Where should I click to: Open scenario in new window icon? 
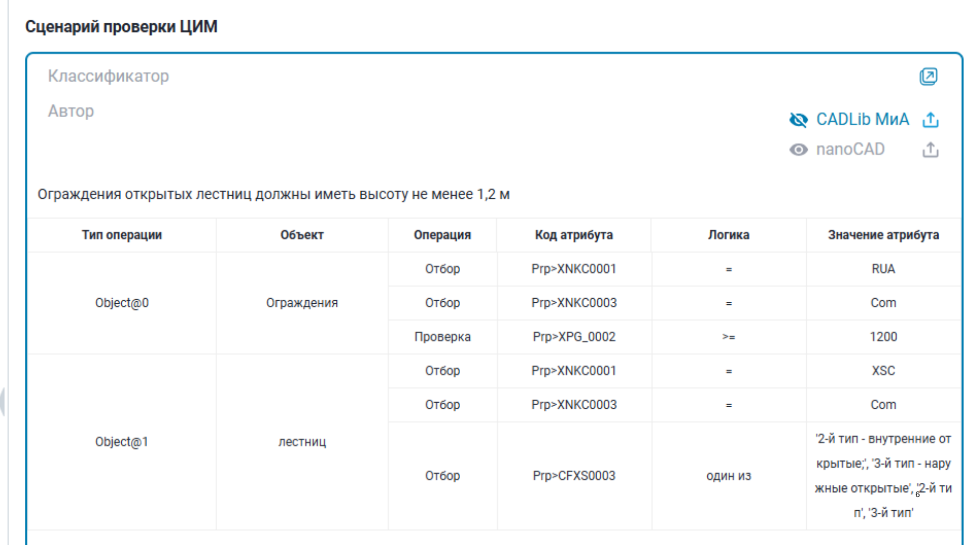pyautogui.click(x=928, y=77)
